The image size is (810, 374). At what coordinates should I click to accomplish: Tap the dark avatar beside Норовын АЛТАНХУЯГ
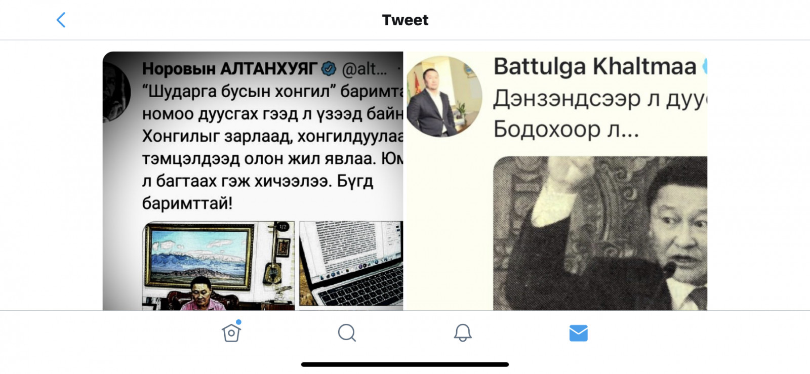pos(116,92)
